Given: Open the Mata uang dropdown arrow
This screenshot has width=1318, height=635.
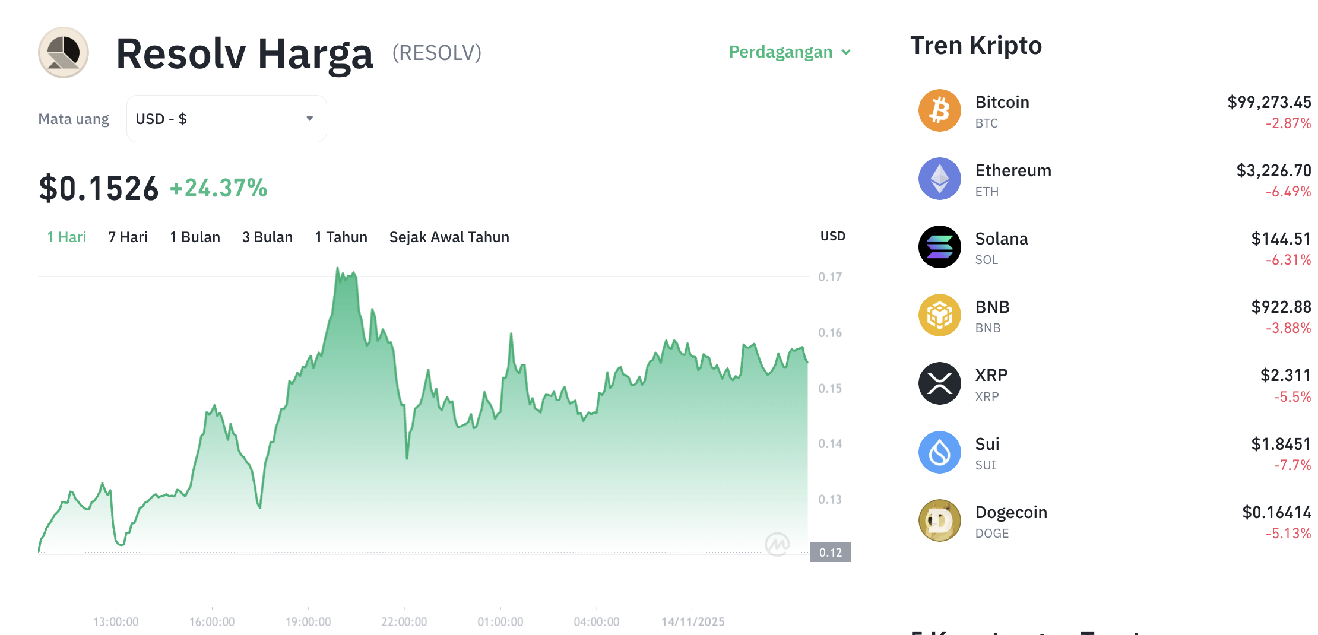Looking at the screenshot, I should (x=309, y=118).
